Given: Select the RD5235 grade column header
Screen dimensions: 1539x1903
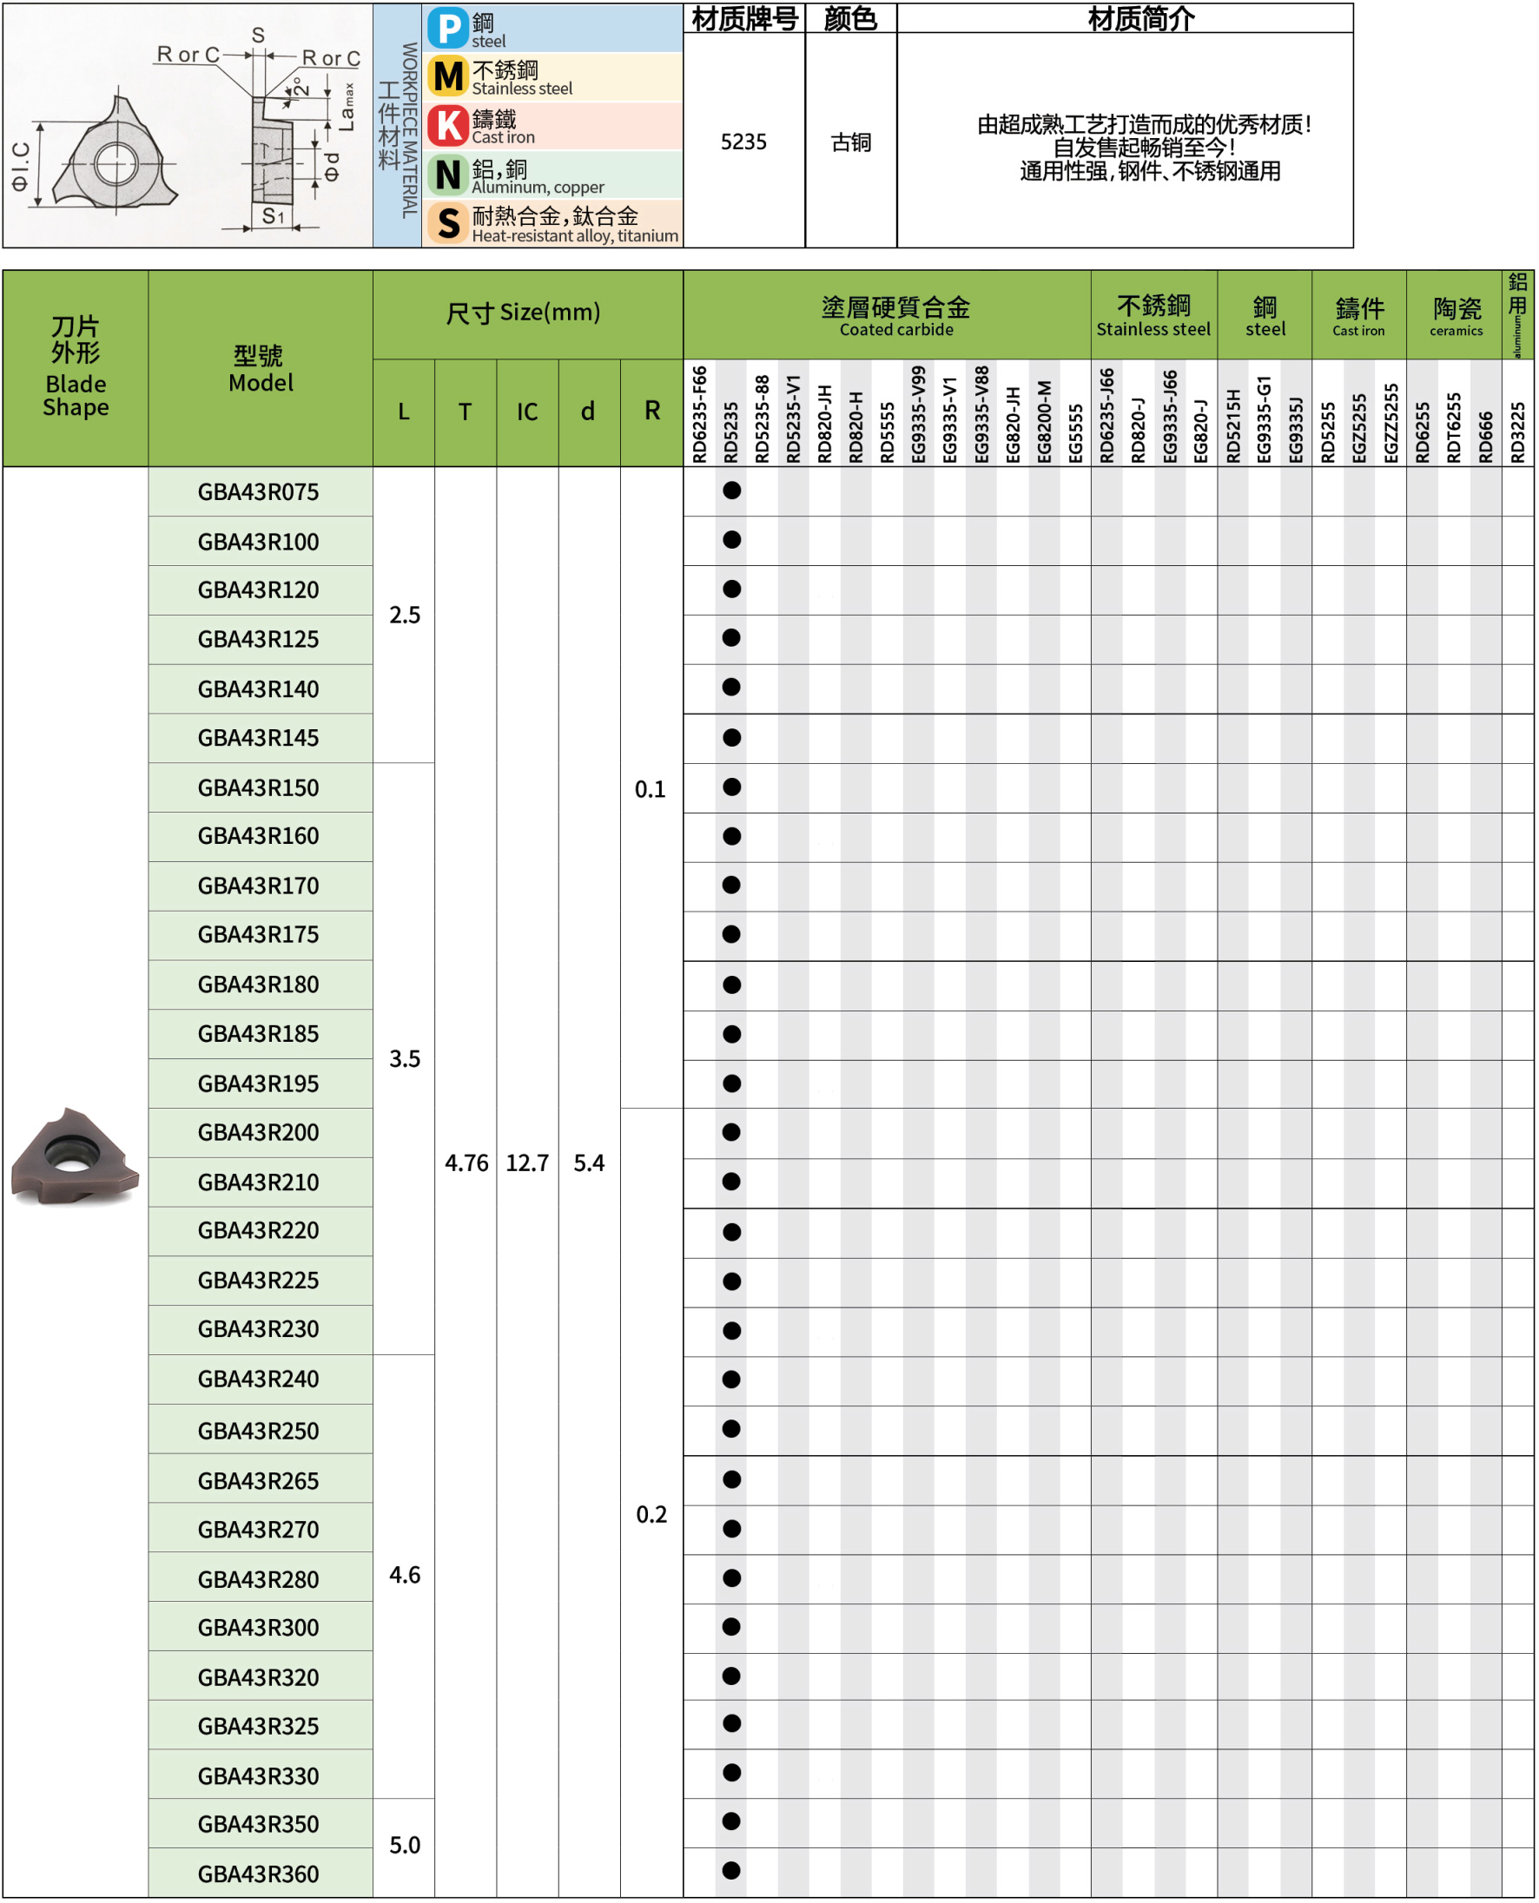Looking at the screenshot, I should click(731, 415).
